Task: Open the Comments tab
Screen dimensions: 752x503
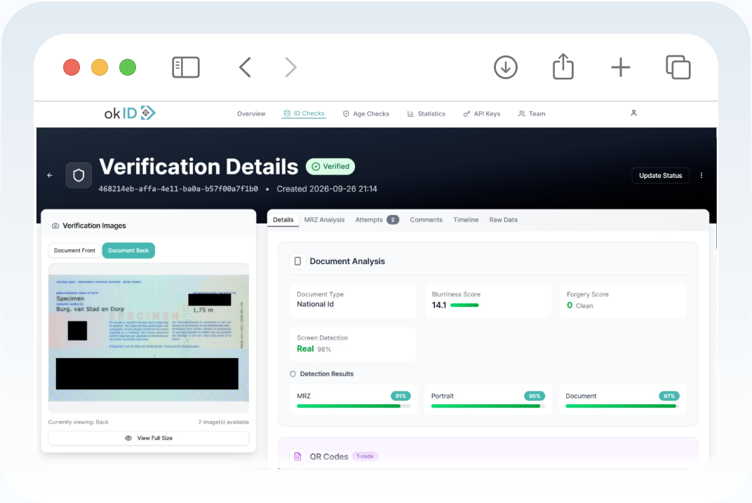Action: 426,220
